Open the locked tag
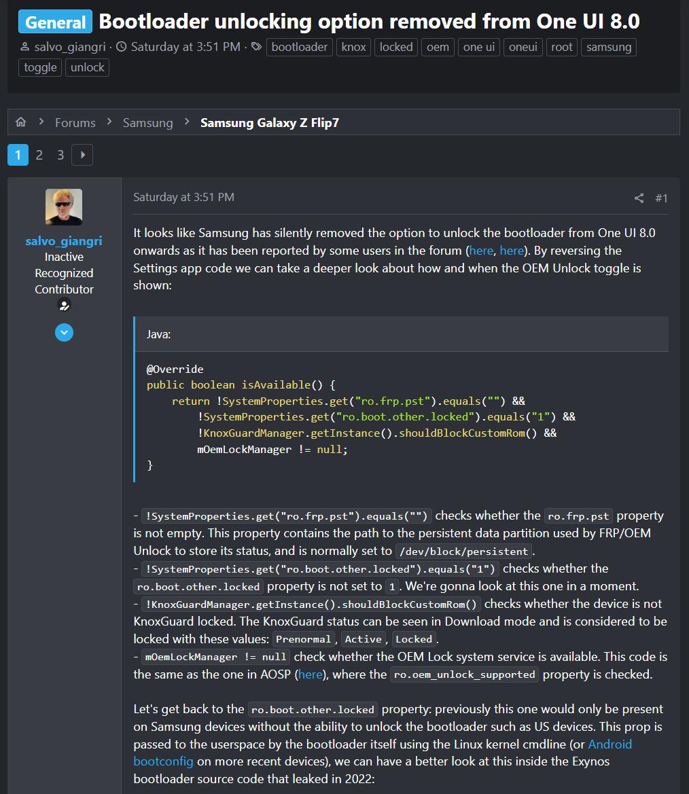The image size is (689, 794). (x=396, y=47)
